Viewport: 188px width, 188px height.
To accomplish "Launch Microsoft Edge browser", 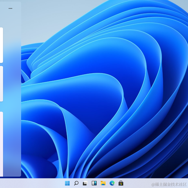I will pyautogui.click(x=112, y=183).
